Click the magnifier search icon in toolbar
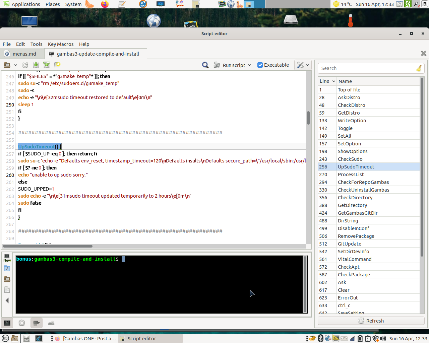429x343 pixels. point(205,65)
